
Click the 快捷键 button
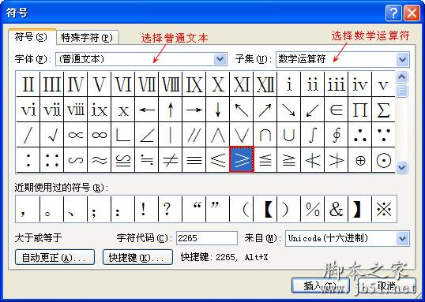pos(137,257)
